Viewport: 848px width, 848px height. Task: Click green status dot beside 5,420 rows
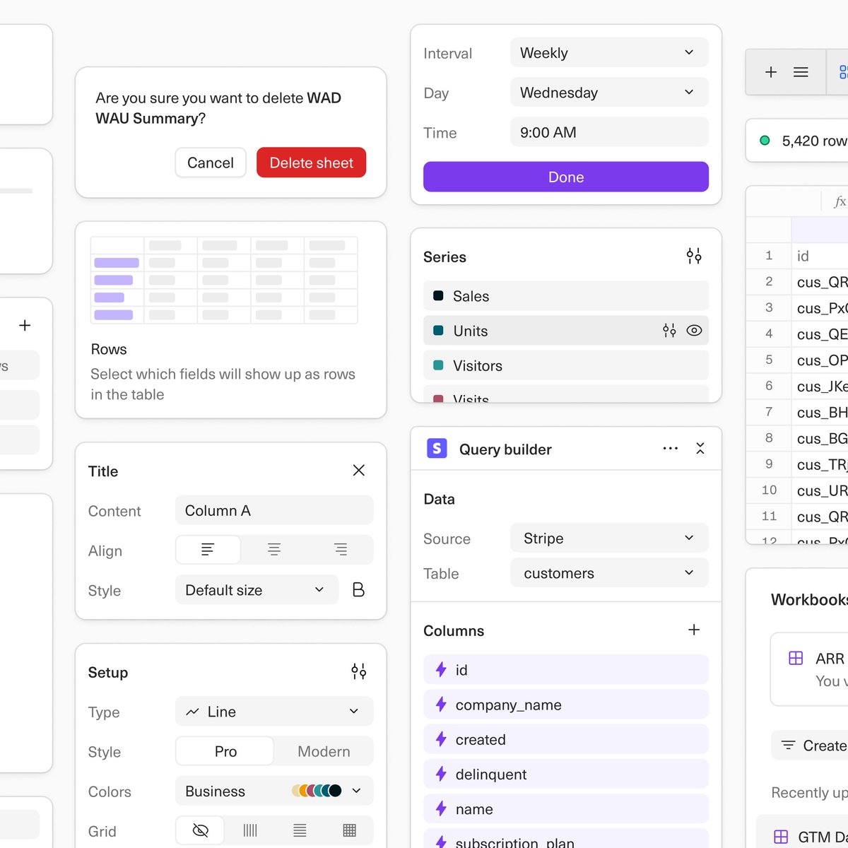pyautogui.click(x=765, y=141)
